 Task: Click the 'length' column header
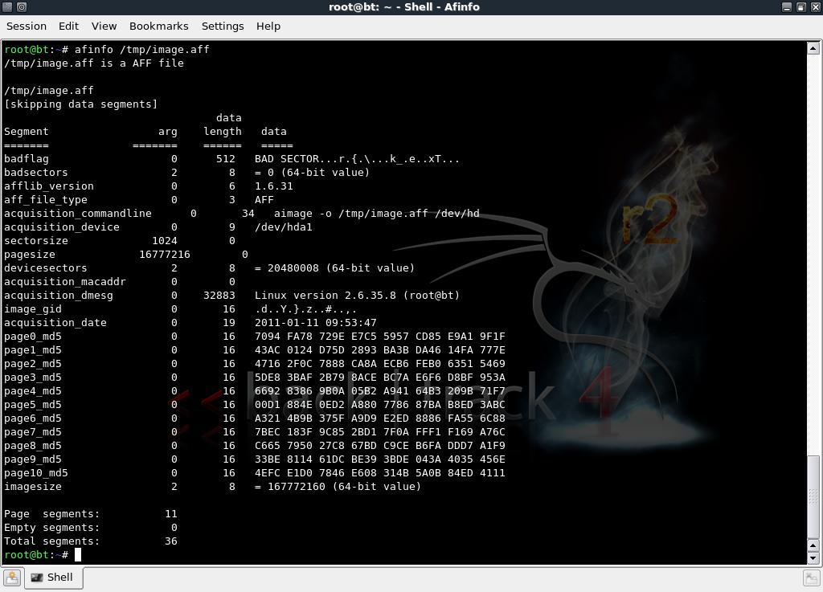click(223, 131)
